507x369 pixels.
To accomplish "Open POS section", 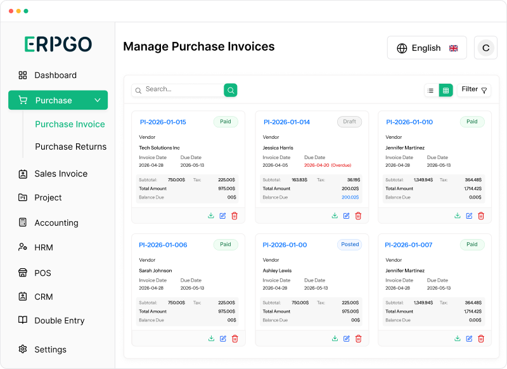I will point(35,273).
